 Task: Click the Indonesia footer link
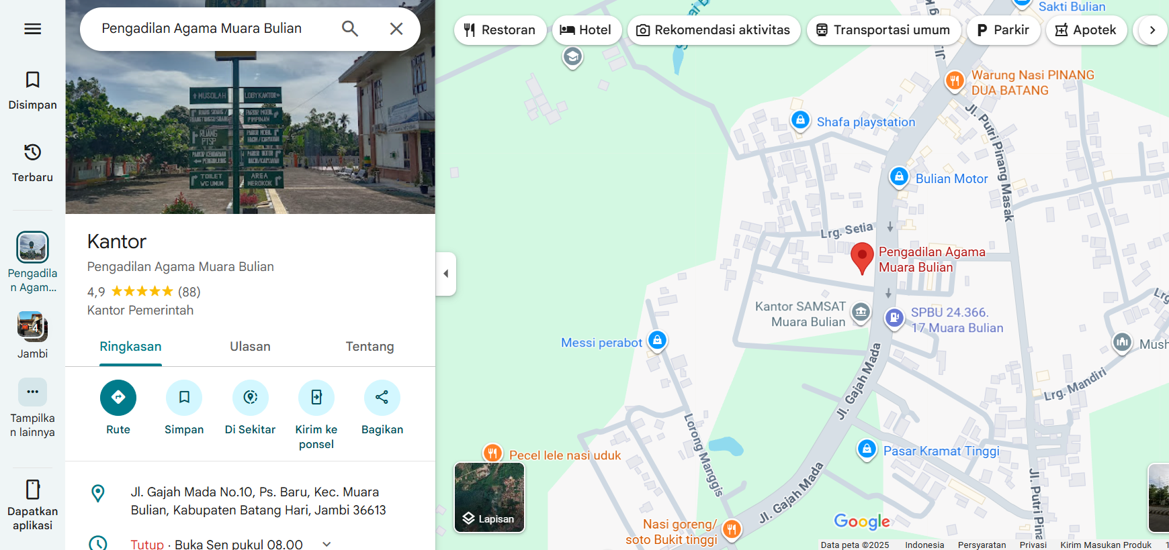(924, 545)
